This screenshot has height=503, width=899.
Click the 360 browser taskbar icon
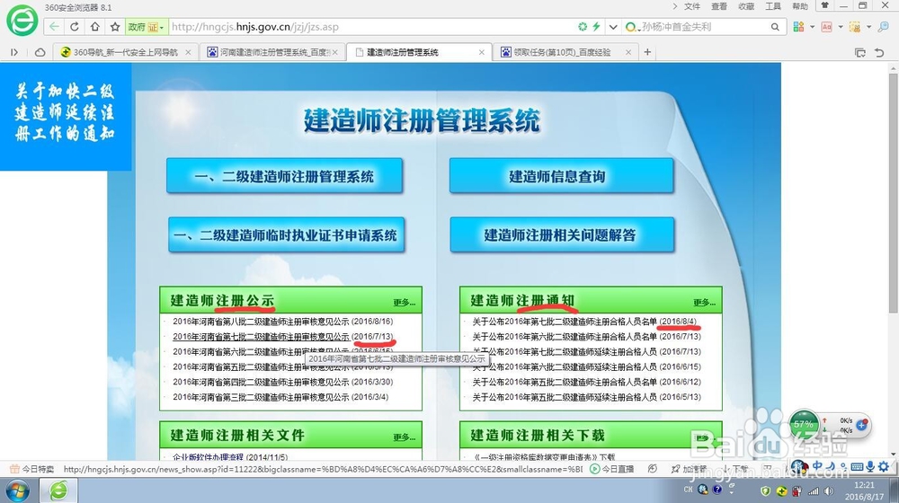click(x=58, y=490)
